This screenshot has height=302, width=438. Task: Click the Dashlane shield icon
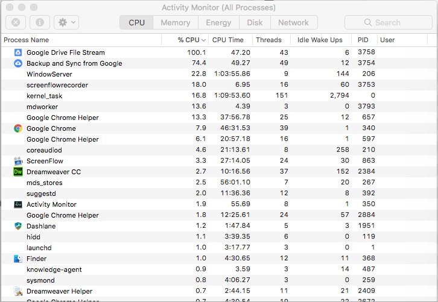(x=18, y=226)
